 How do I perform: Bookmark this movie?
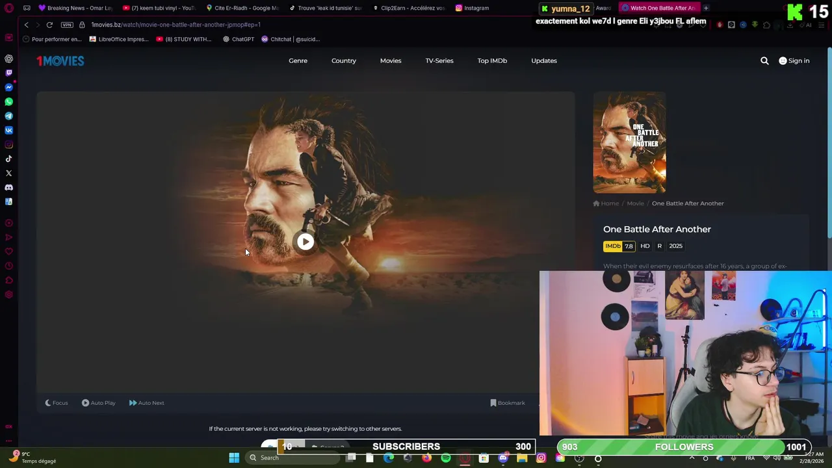[x=507, y=403]
